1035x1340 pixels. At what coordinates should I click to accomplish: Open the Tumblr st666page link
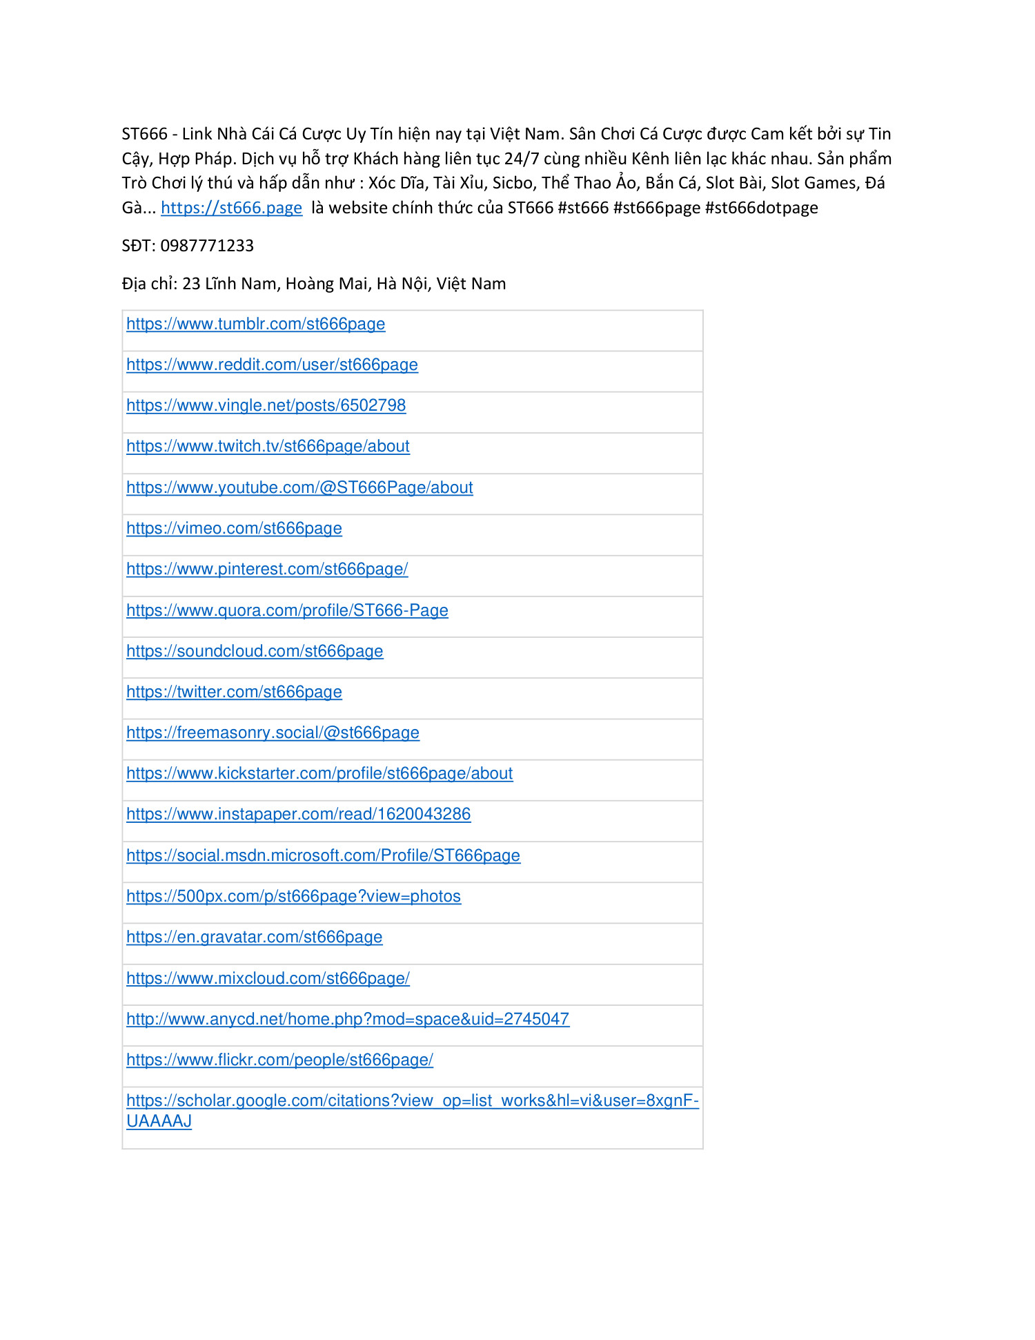click(x=255, y=324)
